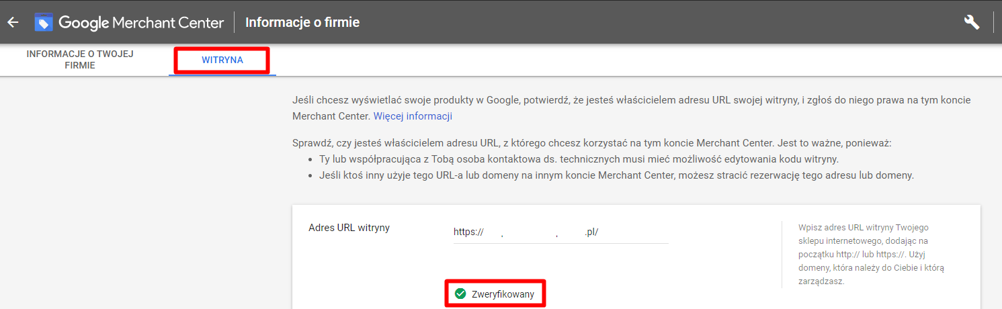This screenshot has width=1002, height=309.
Task: Click the Merchant Center price tag logo
Action: pos(44,22)
